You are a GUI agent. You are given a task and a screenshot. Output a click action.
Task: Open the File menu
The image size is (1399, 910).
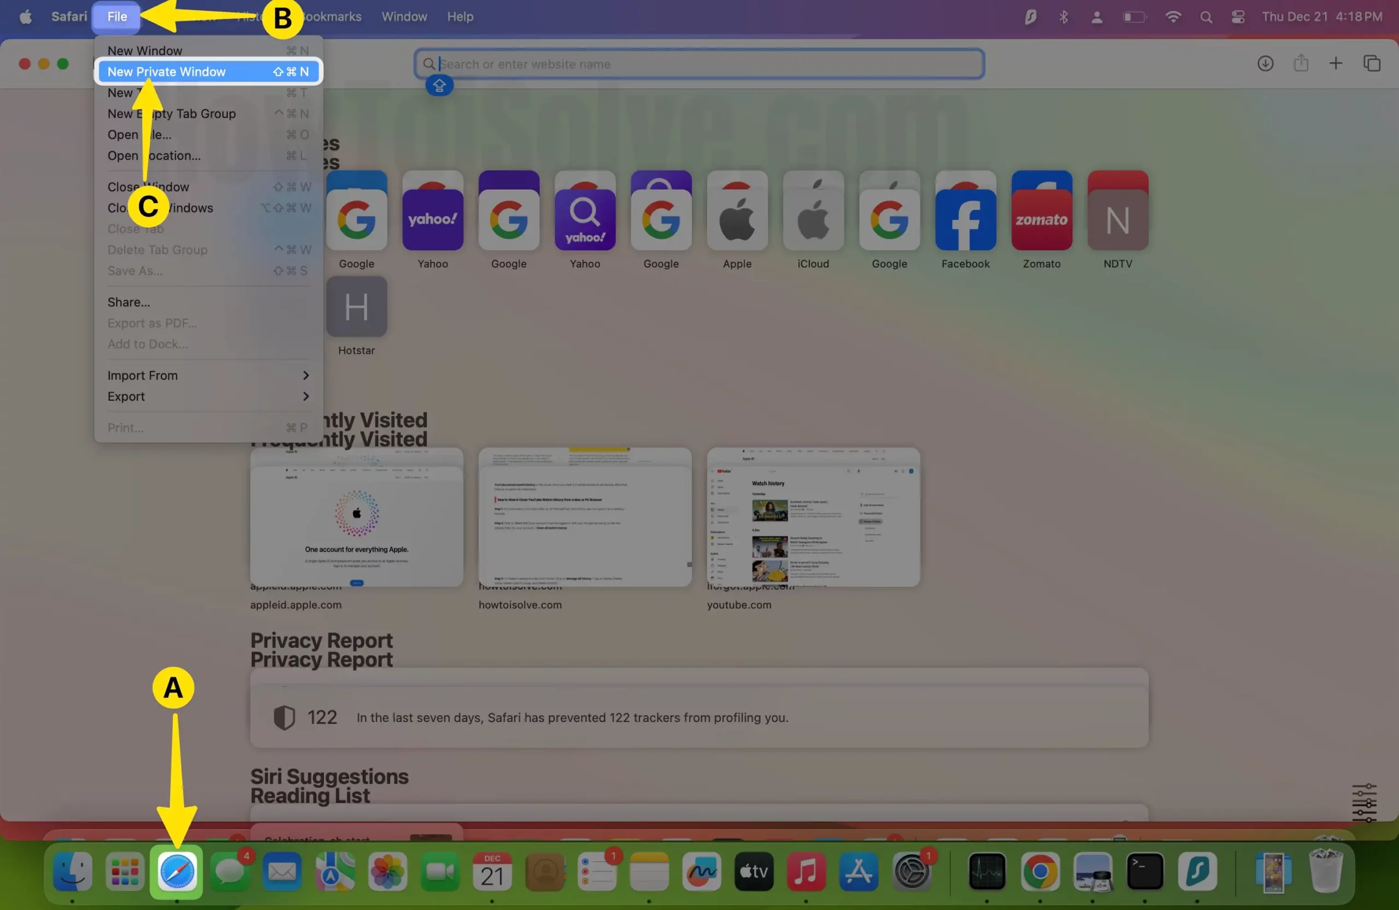coord(116,16)
